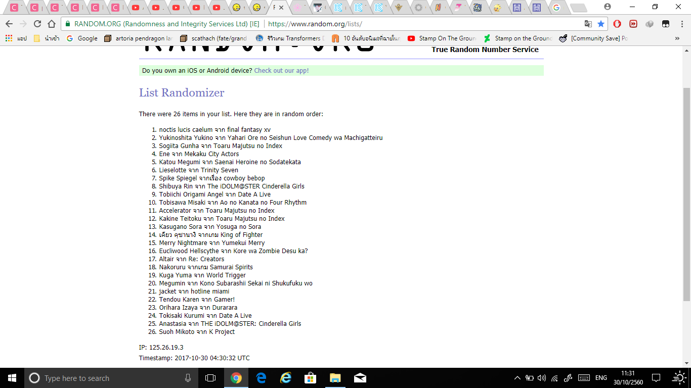This screenshot has width=691, height=388.
Task: Click list item 'Suoh Mikoto'
Action: (197, 332)
